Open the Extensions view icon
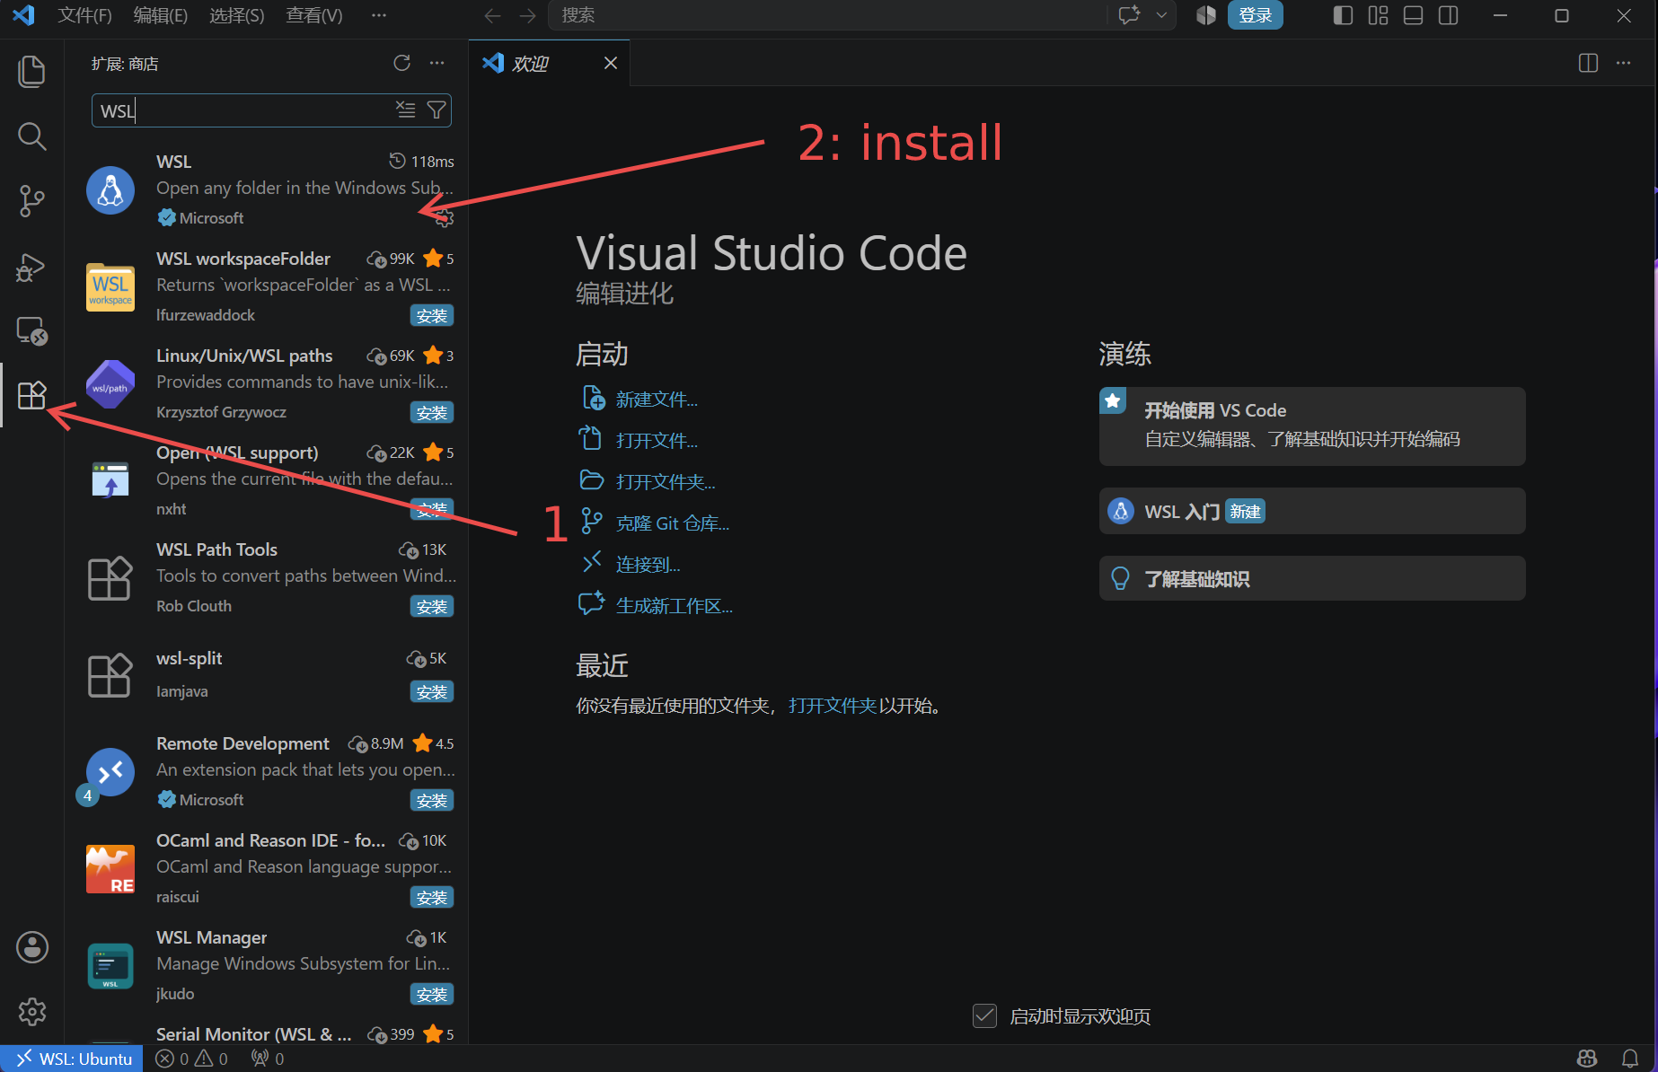1658x1072 pixels. (32, 395)
